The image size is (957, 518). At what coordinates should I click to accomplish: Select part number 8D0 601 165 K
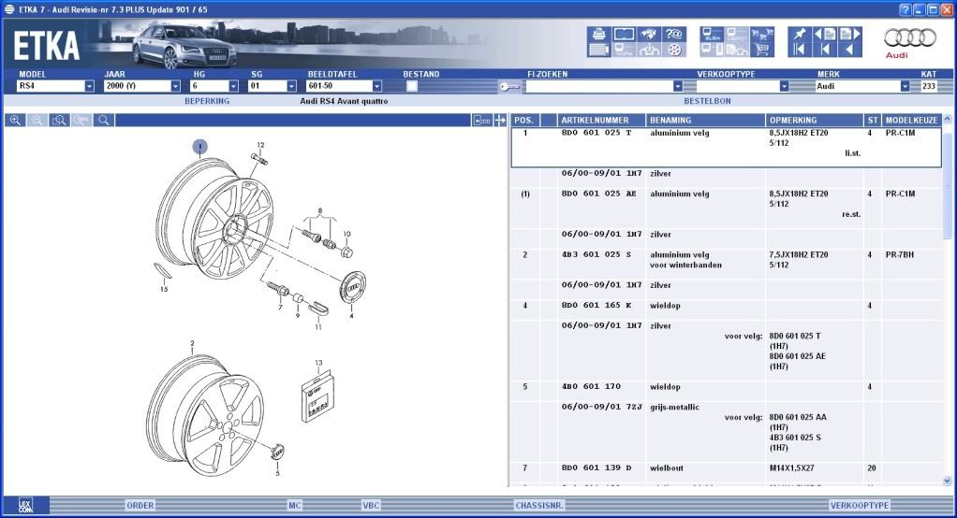[596, 306]
